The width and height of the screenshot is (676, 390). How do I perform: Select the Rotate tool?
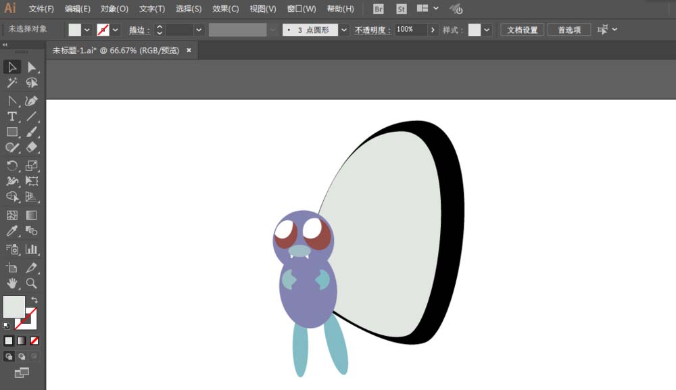coord(11,166)
